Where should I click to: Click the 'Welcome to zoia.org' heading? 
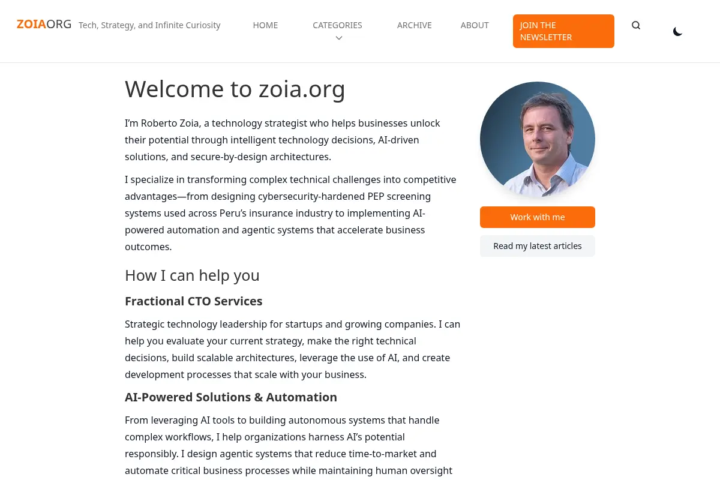(x=235, y=89)
